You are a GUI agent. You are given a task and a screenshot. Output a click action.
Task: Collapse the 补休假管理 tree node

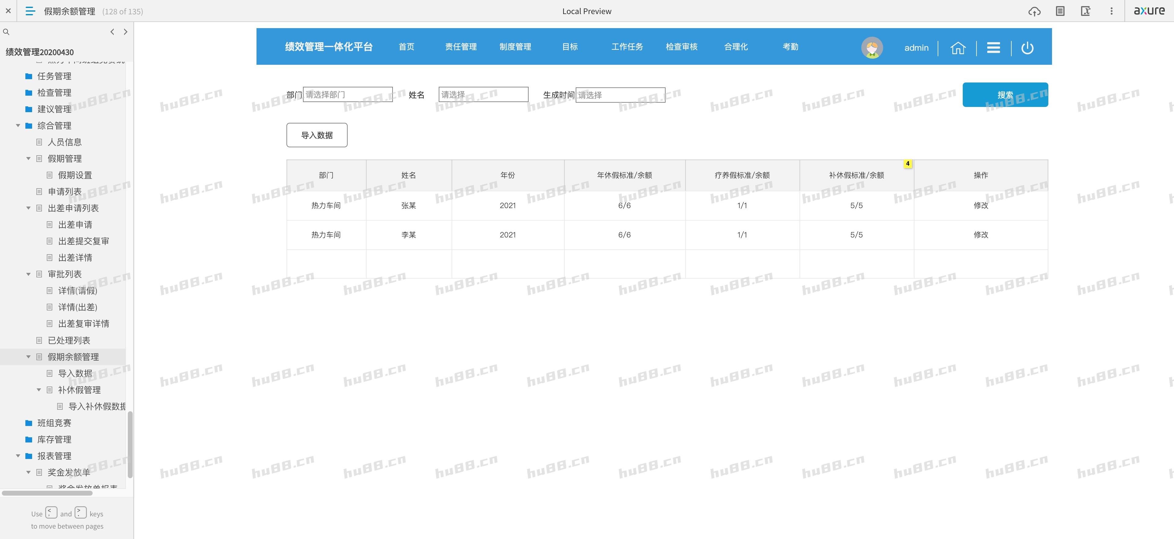39,390
